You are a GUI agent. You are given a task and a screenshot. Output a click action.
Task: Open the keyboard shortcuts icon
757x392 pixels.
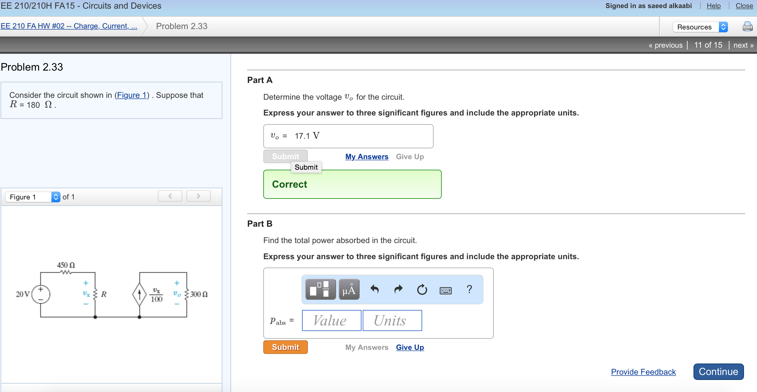(445, 290)
